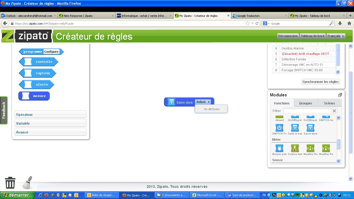Click the trash bin icon
This screenshot has height=199, width=354.
tap(10, 183)
